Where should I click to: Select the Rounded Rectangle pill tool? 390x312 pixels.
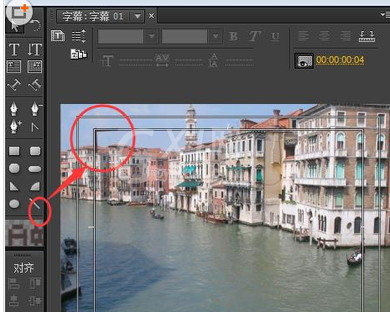[35, 169]
